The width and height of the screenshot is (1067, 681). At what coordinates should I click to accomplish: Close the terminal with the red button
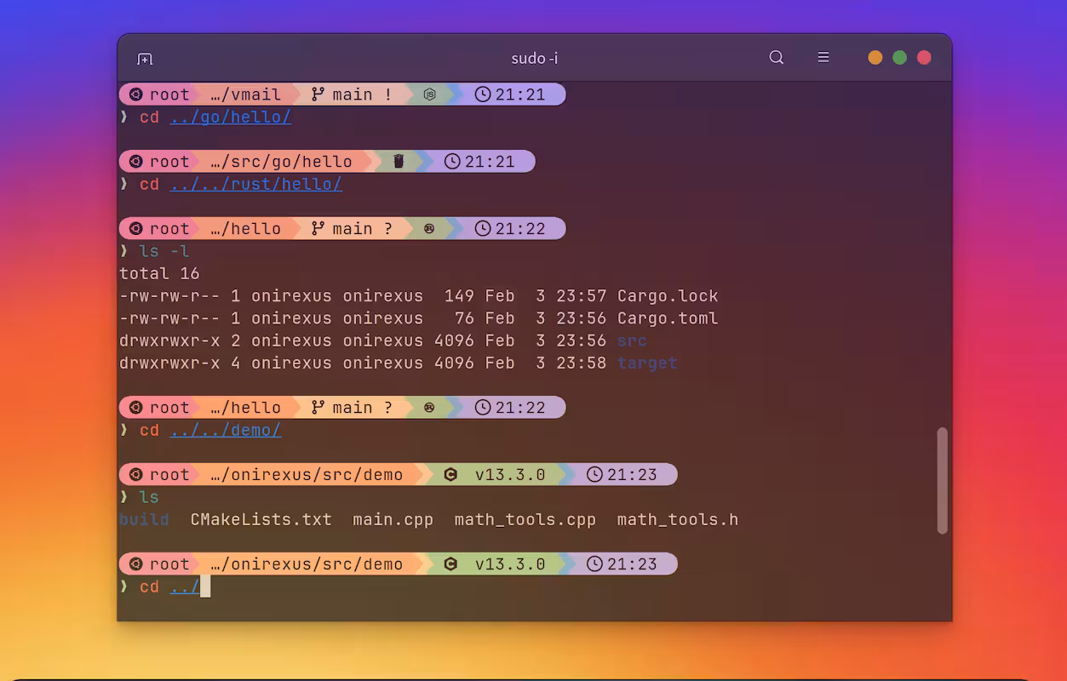924,58
